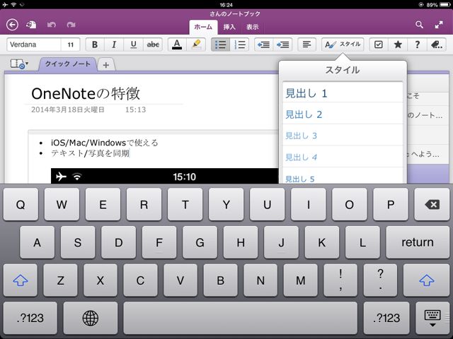Insert a to-do checkbox tag
Screen dimensions: 453x339
click(x=379, y=44)
